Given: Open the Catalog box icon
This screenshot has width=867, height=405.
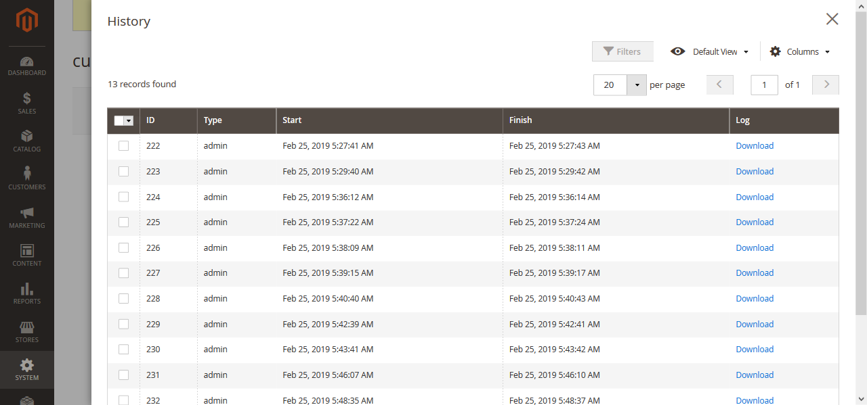Looking at the screenshot, I should (x=27, y=137).
